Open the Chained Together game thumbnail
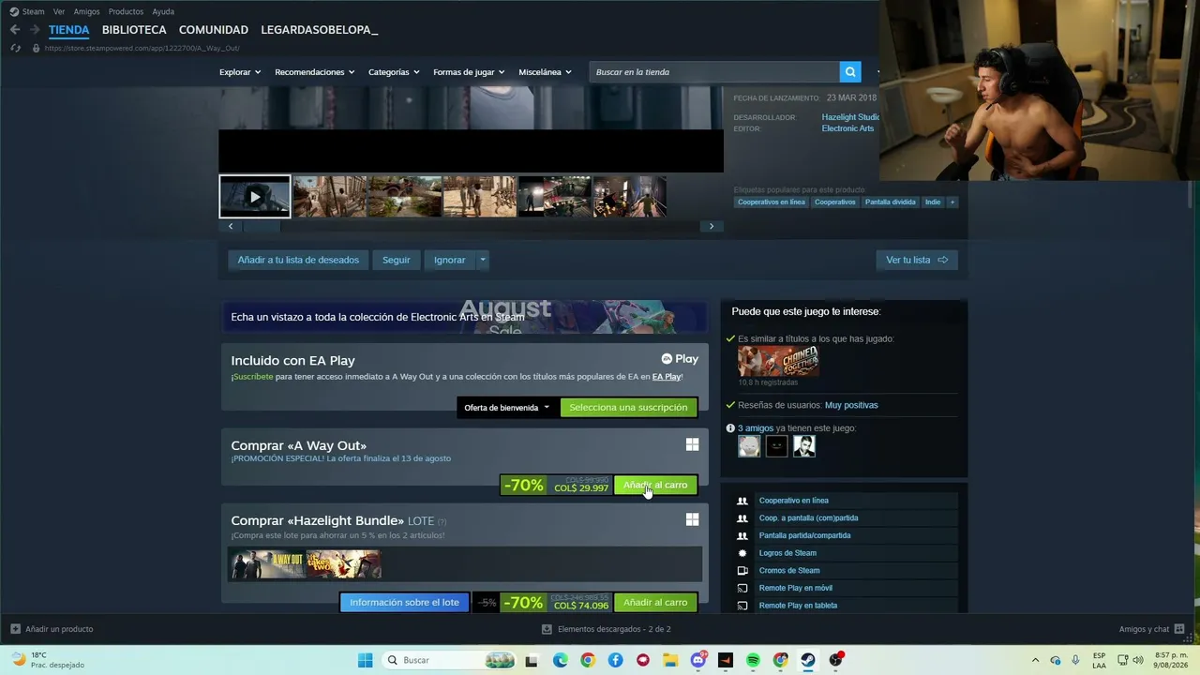This screenshot has height=675, width=1200. (x=778, y=361)
